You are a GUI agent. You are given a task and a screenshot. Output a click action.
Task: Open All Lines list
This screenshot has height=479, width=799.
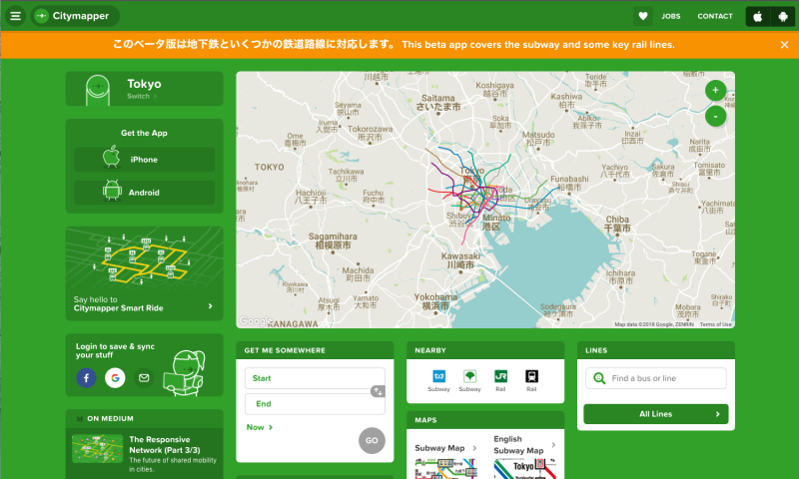(656, 414)
